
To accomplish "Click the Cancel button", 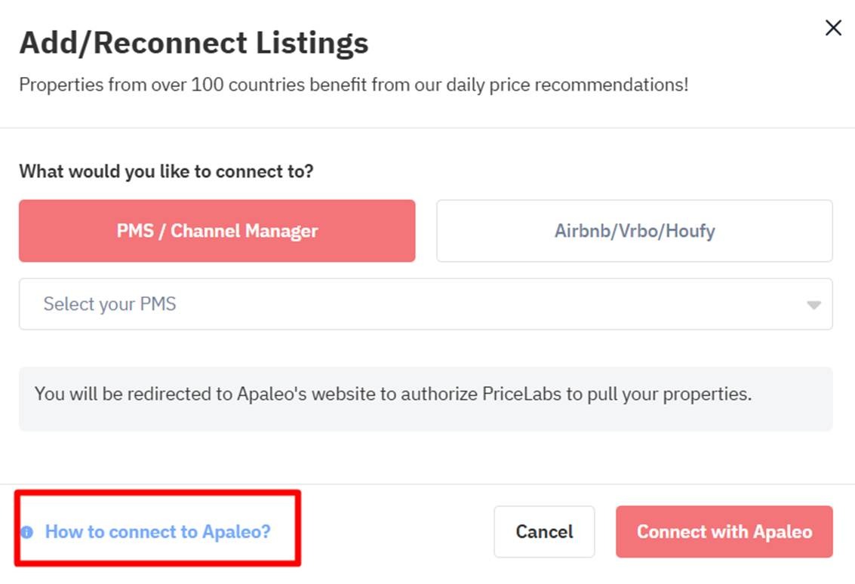I will pyautogui.click(x=544, y=532).
